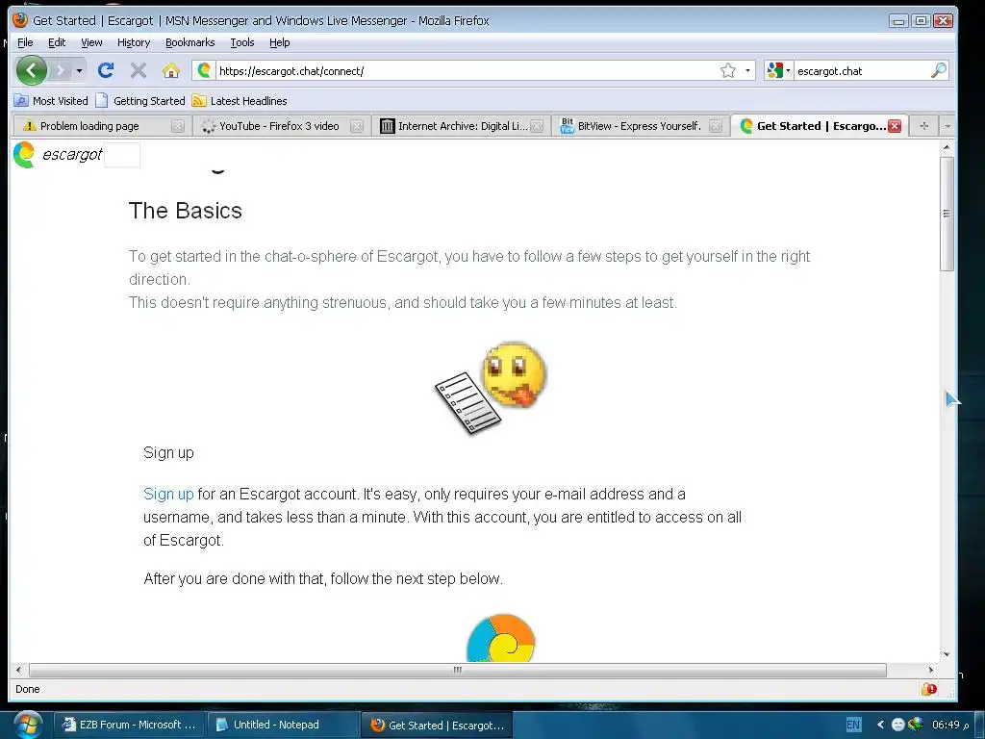Close the Internet Archive tab
This screenshot has width=985, height=739.
point(537,126)
